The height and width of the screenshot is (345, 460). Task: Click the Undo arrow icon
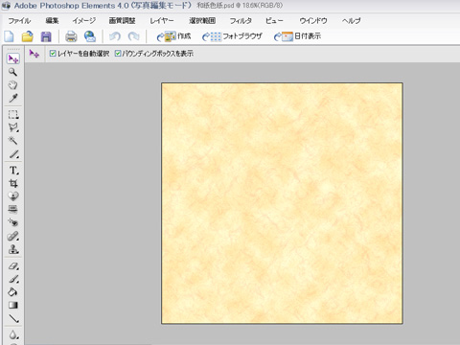click(115, 36)
